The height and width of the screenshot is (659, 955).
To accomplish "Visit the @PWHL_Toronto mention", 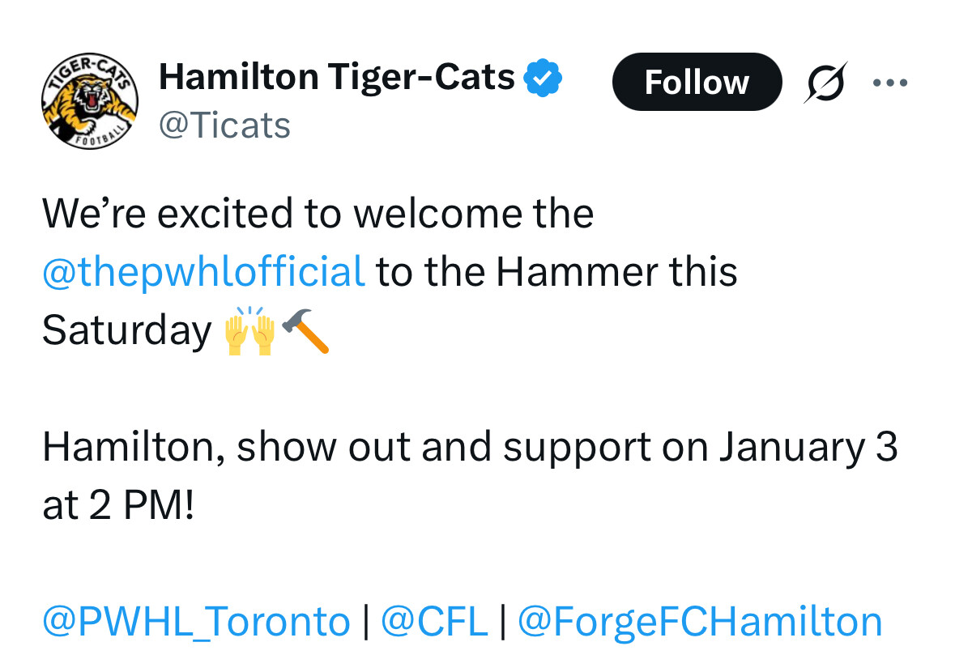I will pos(196,622).
